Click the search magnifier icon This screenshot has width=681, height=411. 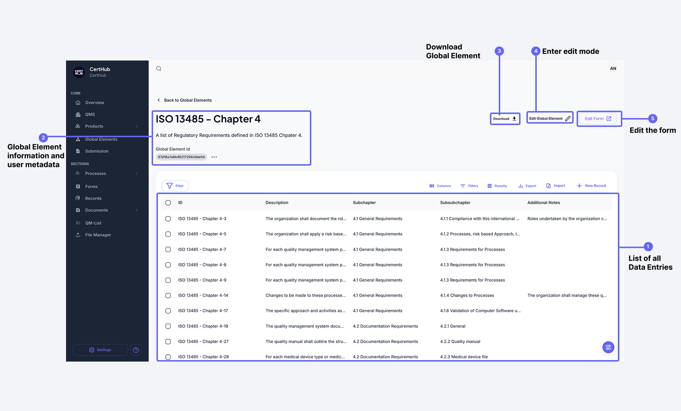click(x=159, y=69)
